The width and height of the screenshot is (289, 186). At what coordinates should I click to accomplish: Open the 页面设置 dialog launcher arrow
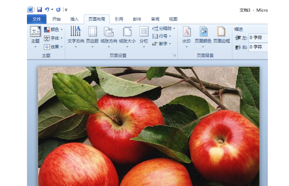click(x=174, y=55)
